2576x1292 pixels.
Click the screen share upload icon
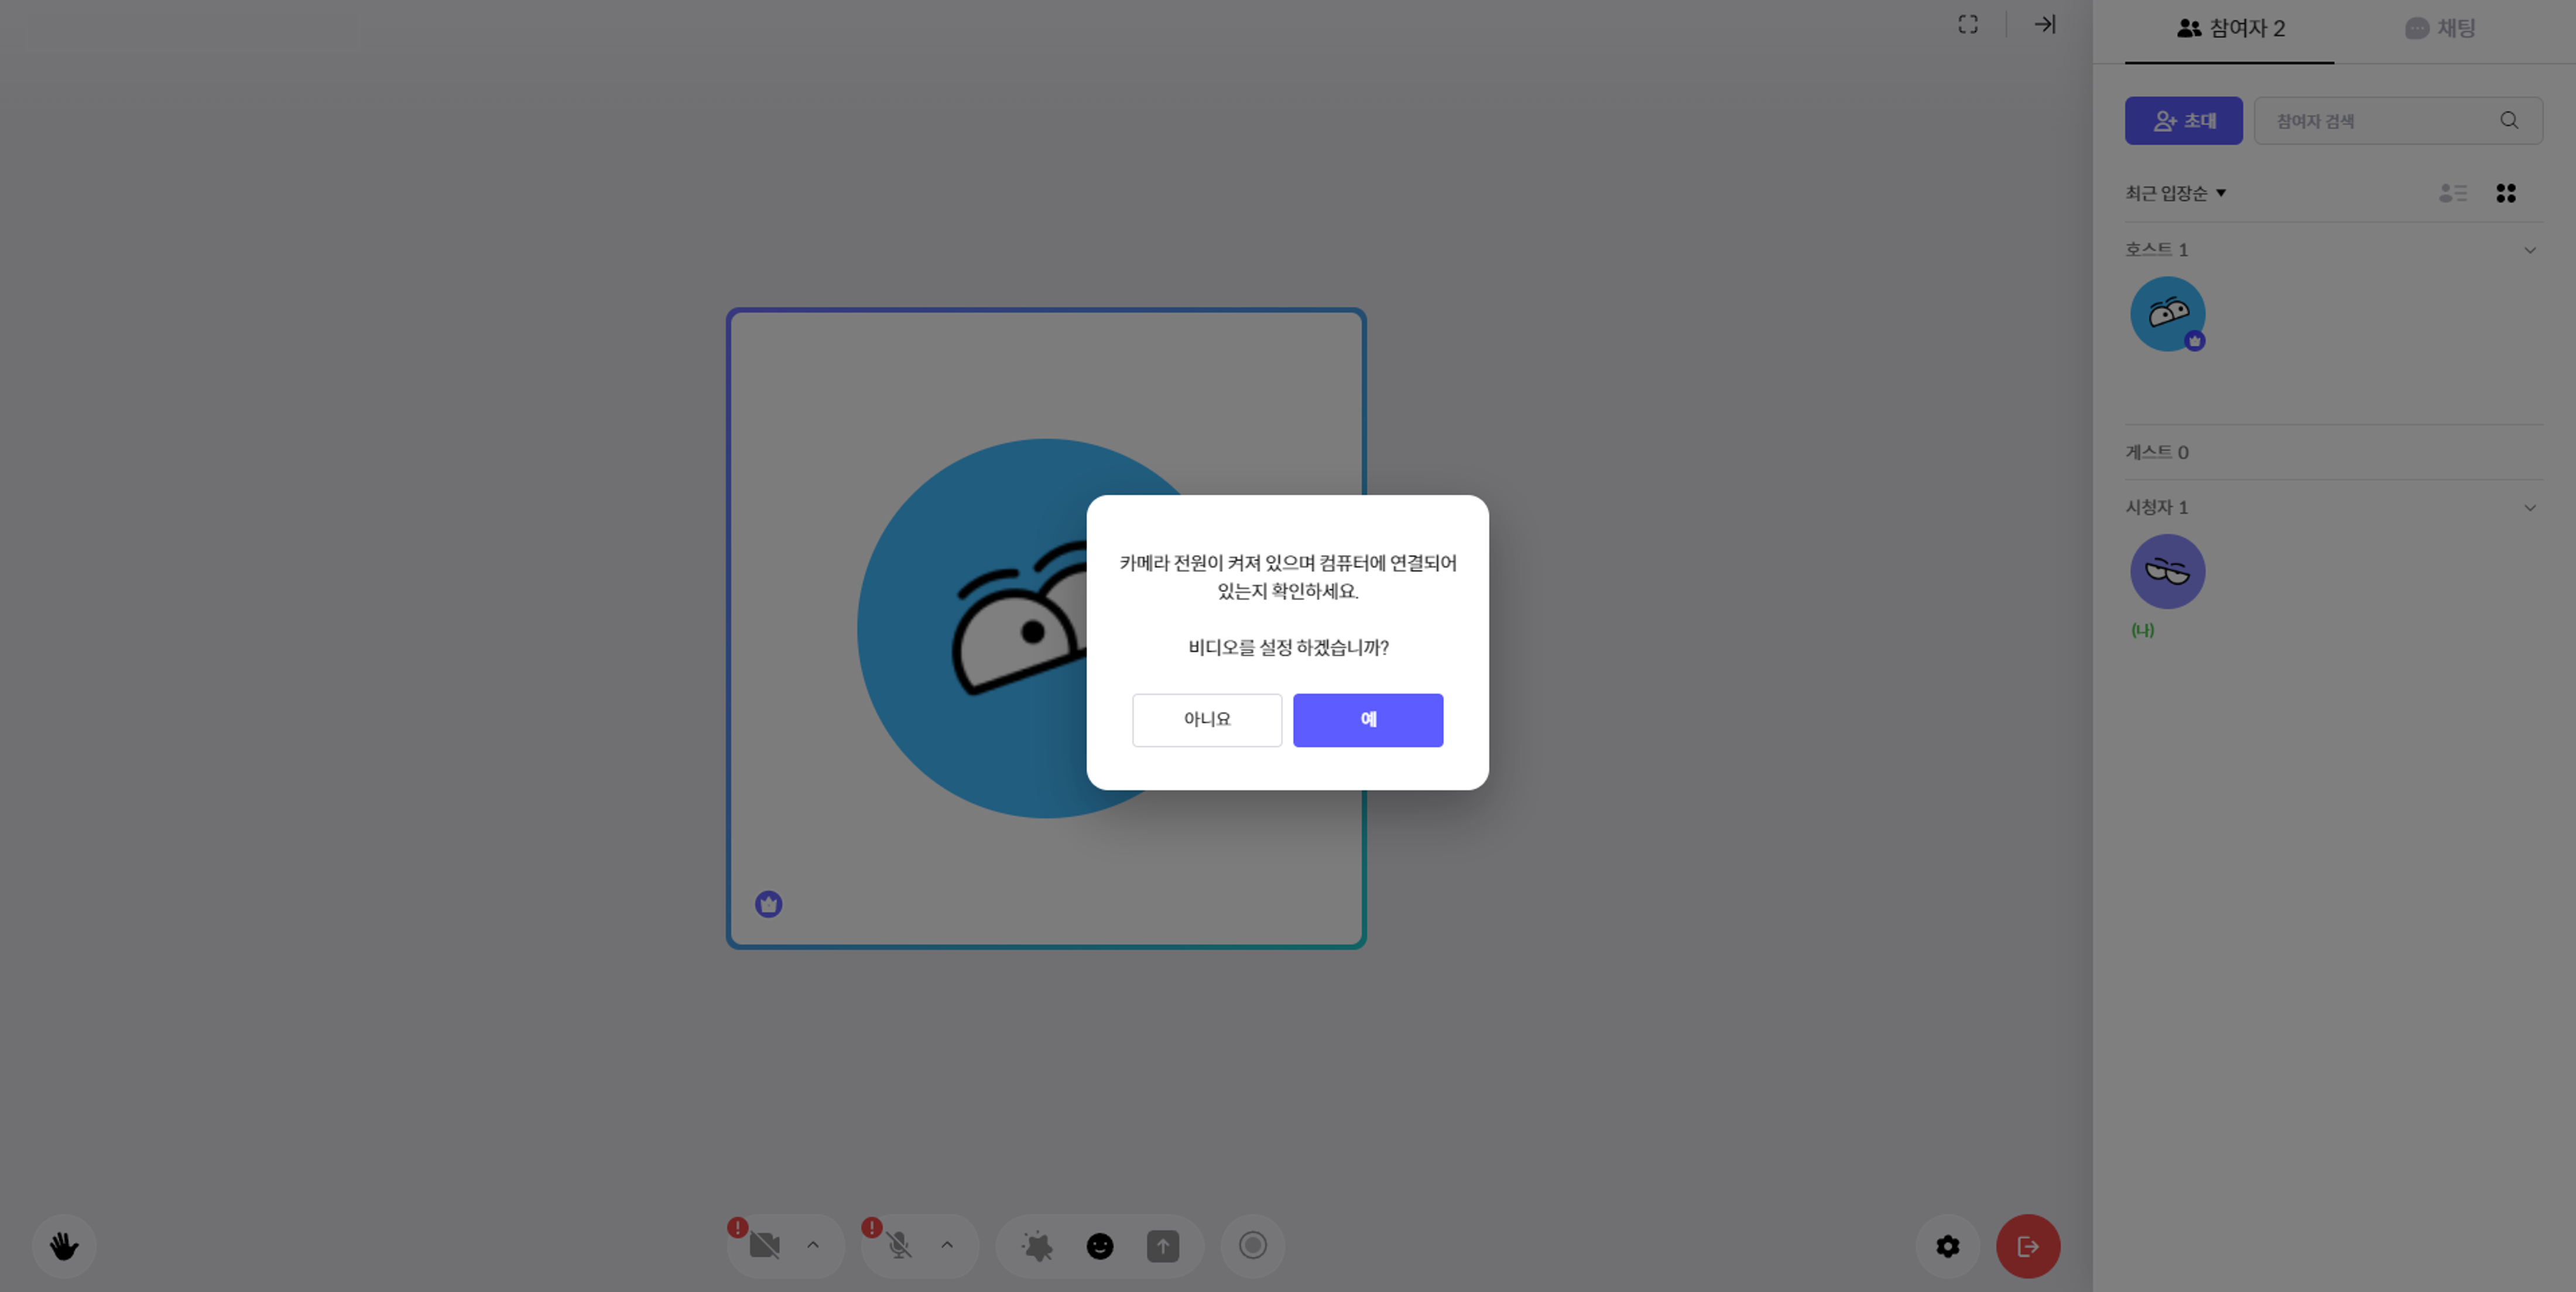[1162, 1246]
